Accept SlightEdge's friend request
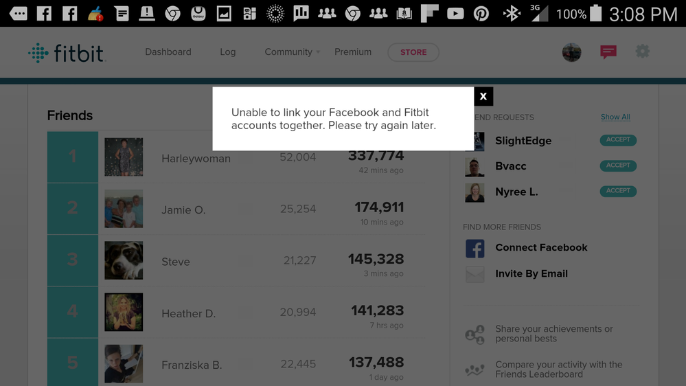Image resolution: width=686 pixels, height=386 pixels. tap(618, 140)
